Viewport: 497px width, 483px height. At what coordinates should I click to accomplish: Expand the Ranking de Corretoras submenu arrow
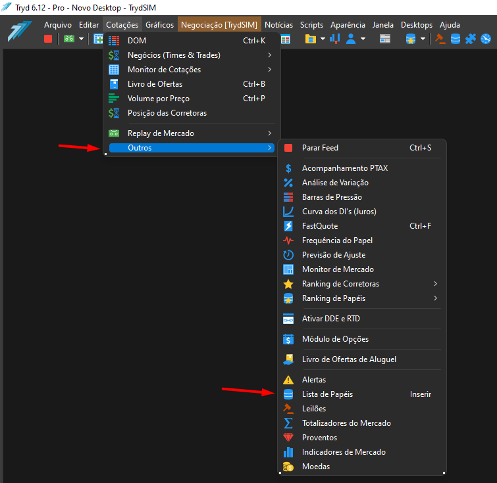(436, 284)
